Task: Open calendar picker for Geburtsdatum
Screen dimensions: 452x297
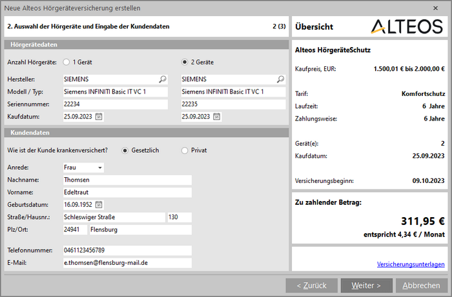Action: pyautogui.click(x=99, y=204)
